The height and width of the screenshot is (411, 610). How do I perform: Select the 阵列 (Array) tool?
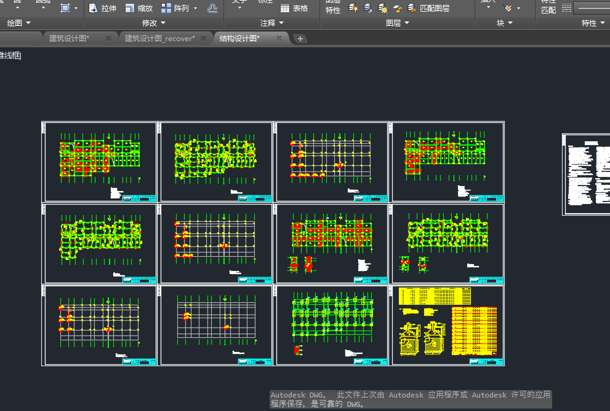(175, 8)
